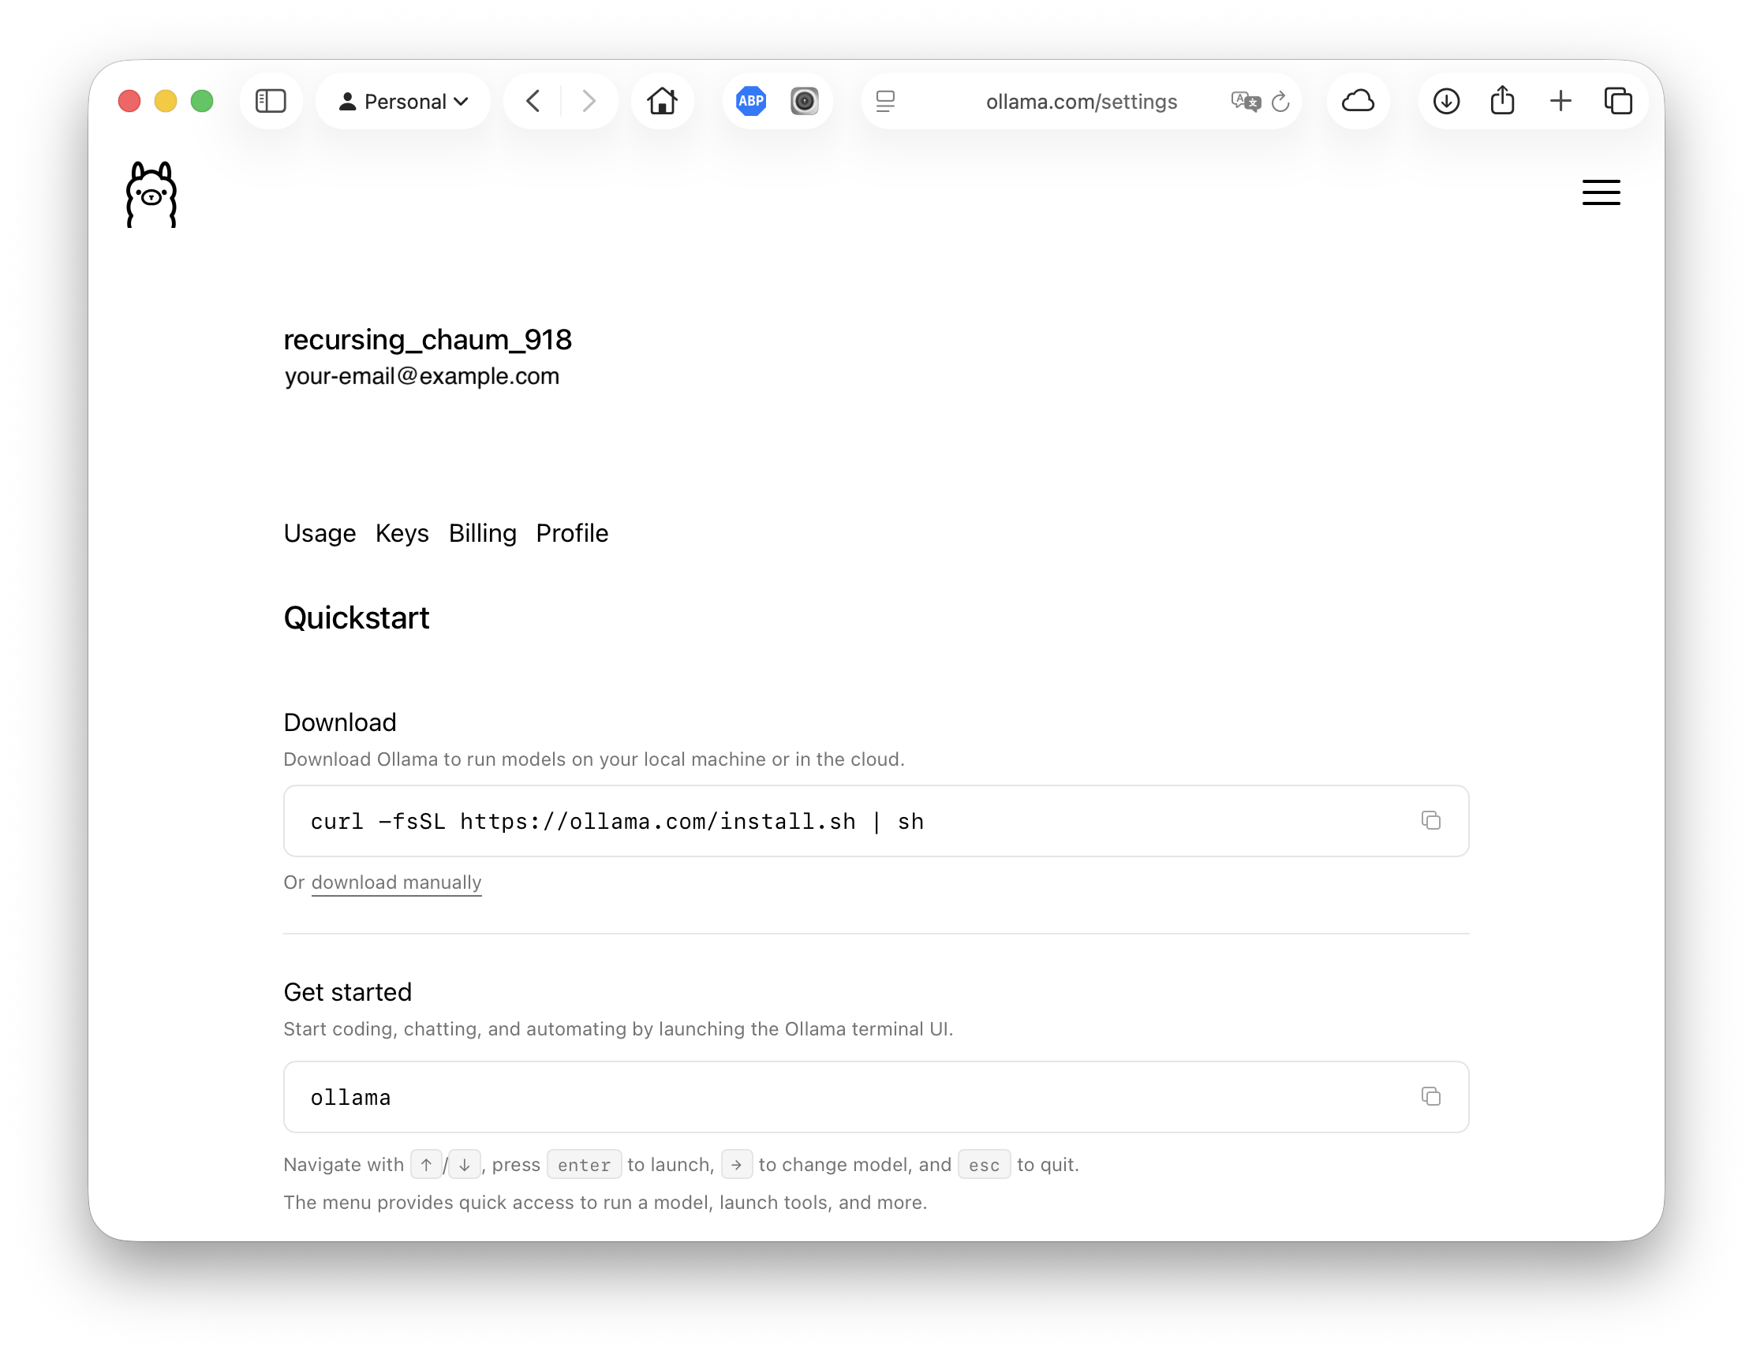Open the translate page option
Screen dimensions: 1753x1358
coord(1245,101)
